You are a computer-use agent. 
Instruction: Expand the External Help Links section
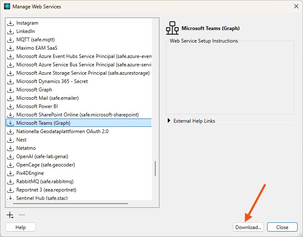click(x=169, y=121)
